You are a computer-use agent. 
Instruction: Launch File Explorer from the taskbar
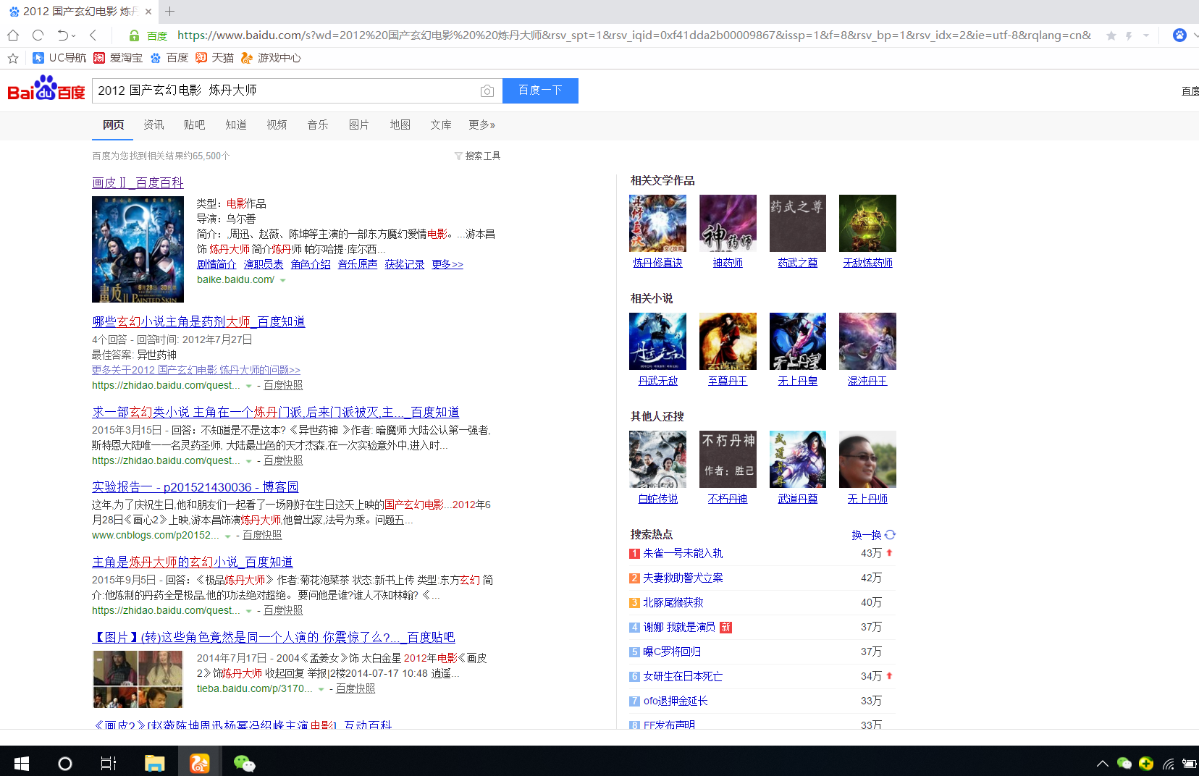point(154,763)
